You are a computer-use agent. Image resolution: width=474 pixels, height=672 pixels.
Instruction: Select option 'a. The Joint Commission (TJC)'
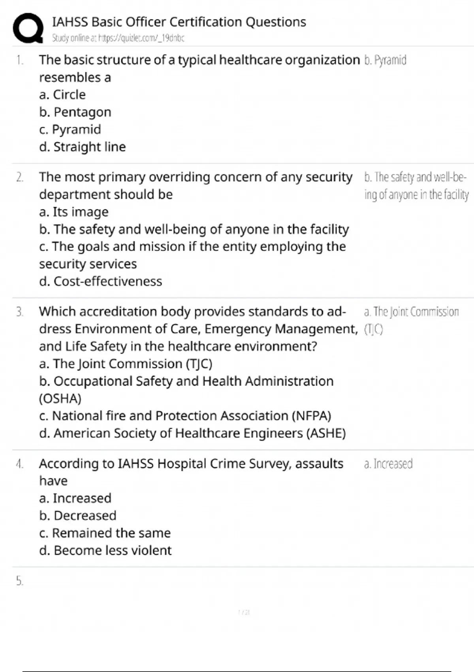126,364
